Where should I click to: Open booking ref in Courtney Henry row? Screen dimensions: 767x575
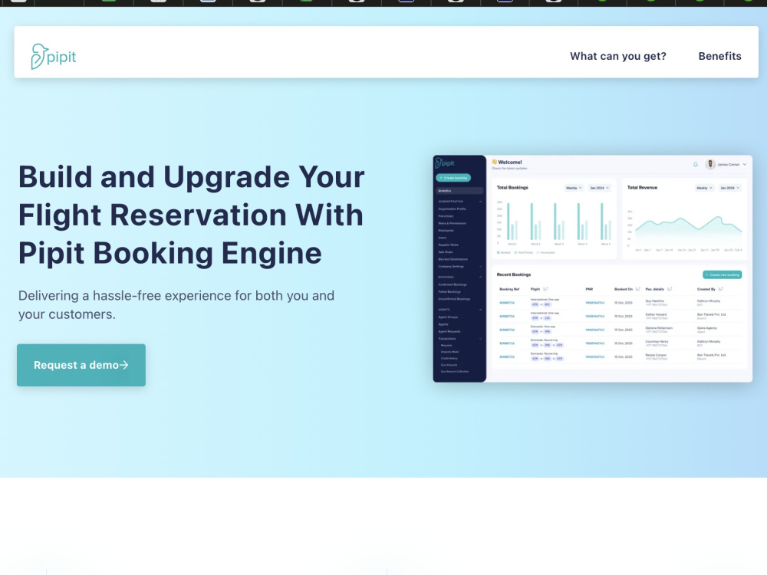coord(507,343)
